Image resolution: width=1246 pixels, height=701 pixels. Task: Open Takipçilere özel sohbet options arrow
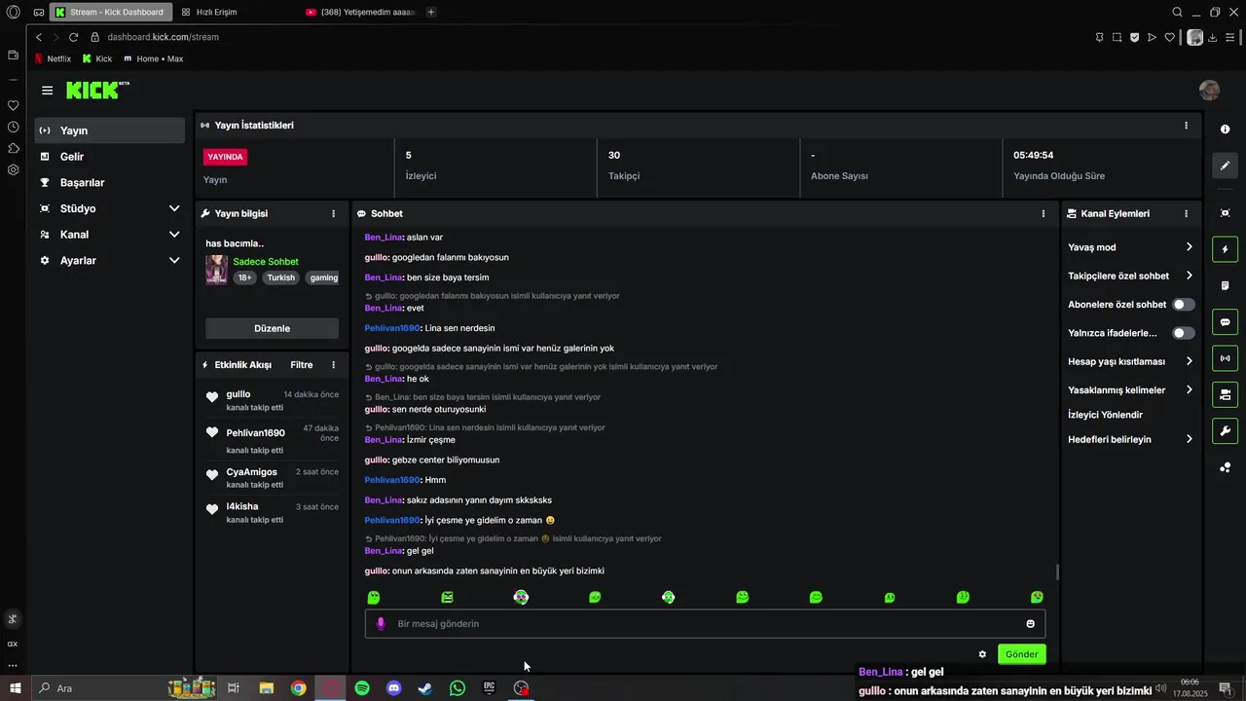point(1189,276)
